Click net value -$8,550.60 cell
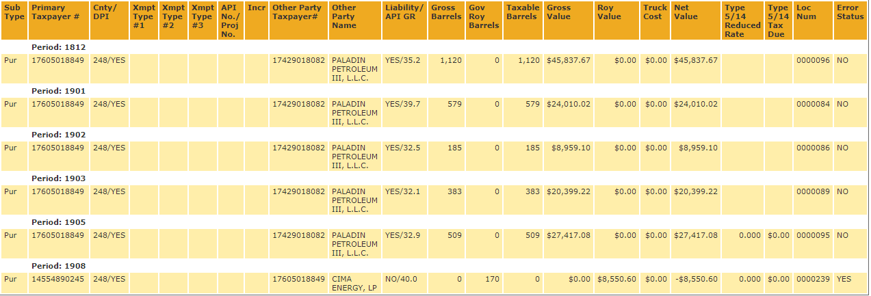This screenshot has width=871, height=296. (x=696, y=279)
